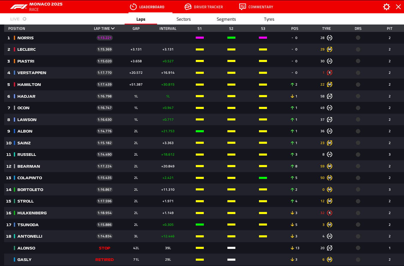Select the VERSTAPPEN driver row
This screenshot has height=266, width=404.
click(204, 73)
